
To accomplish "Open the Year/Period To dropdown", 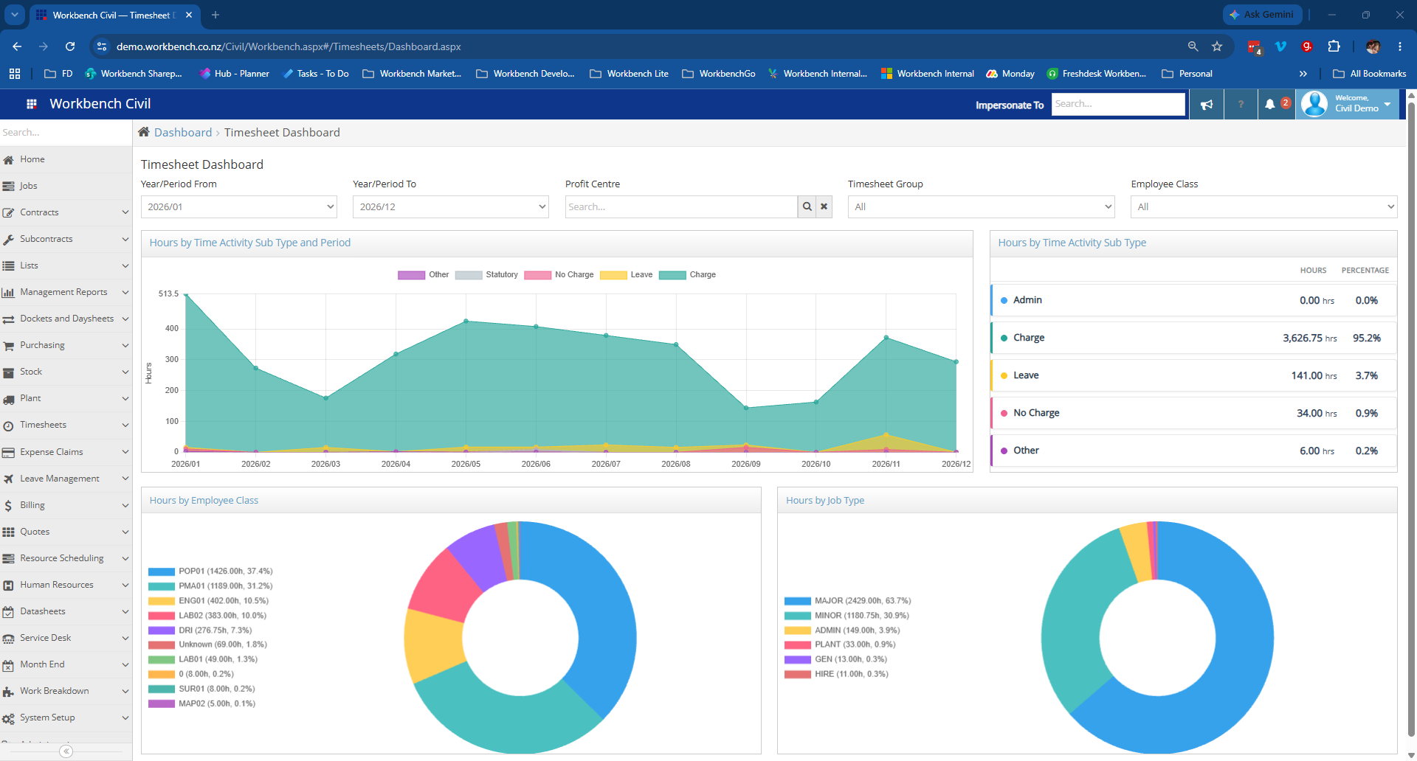I will pos(451,206).
